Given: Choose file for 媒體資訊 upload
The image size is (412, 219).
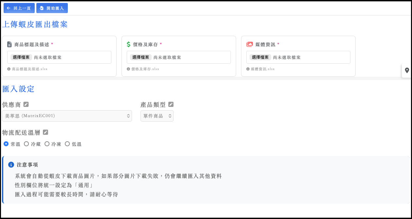Looking at the screenshot, I should click(260, 57).
